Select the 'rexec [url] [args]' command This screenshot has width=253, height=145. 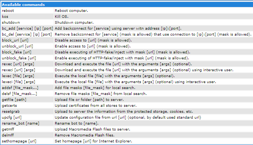tap(18, 64)
